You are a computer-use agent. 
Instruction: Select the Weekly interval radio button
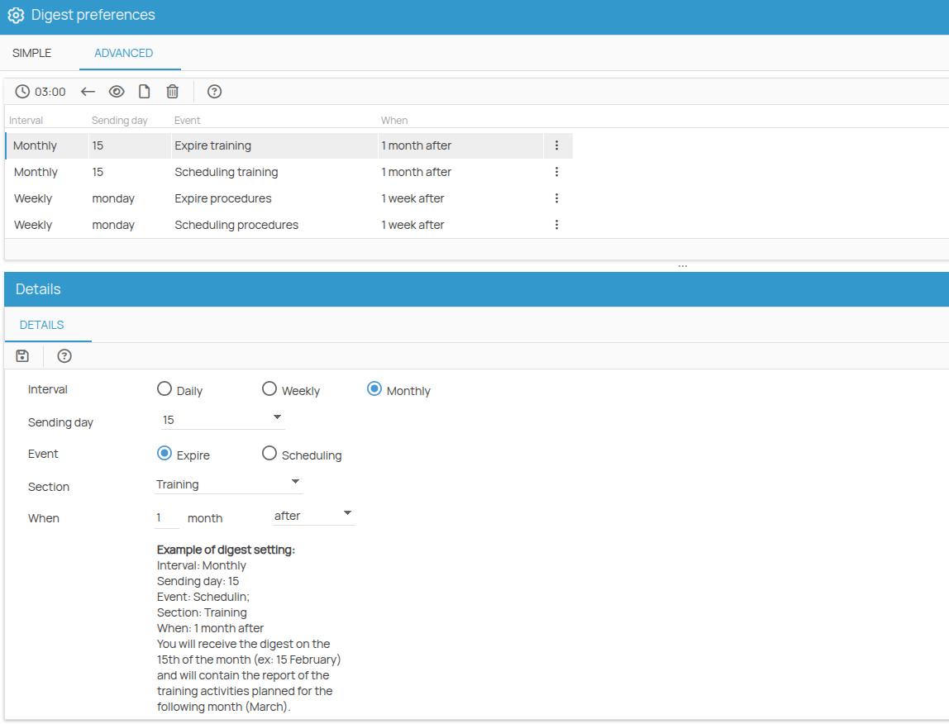tap(269, 388)
